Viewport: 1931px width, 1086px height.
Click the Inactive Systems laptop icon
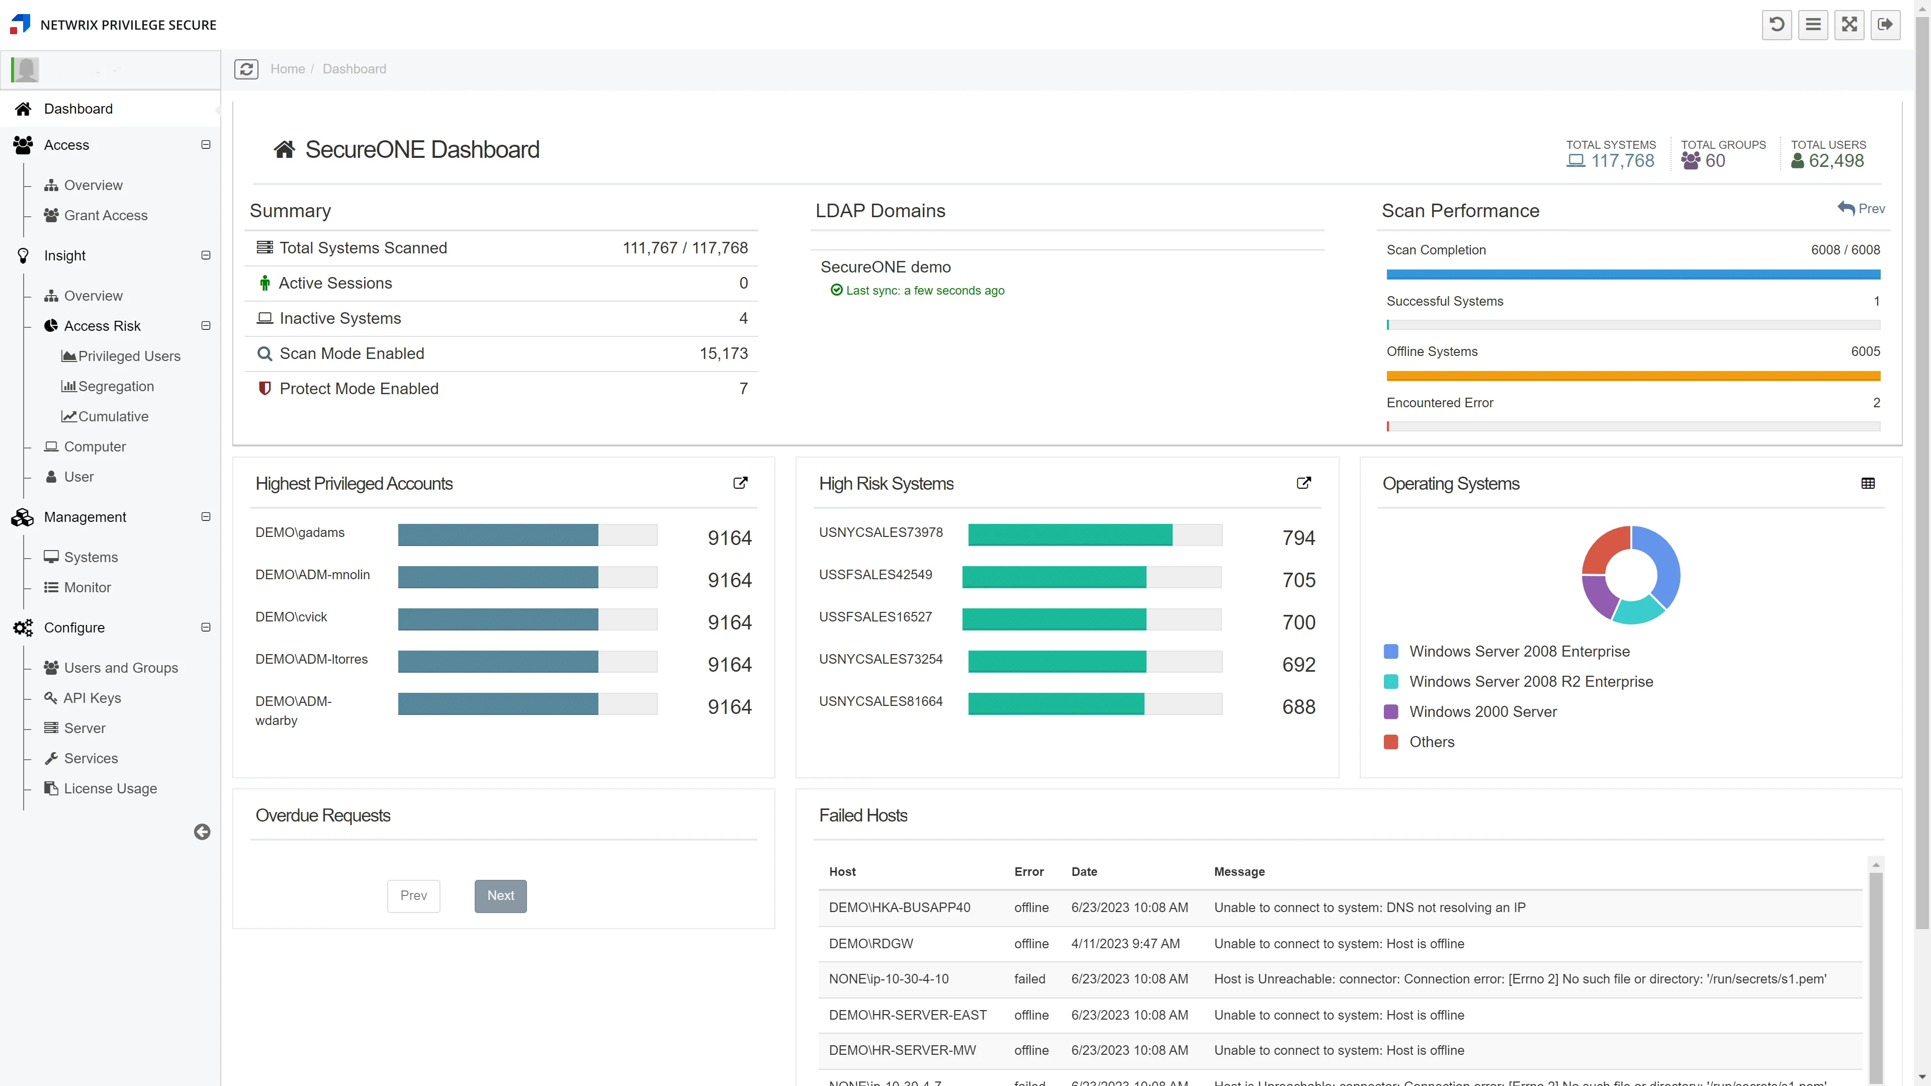[265, 318]
